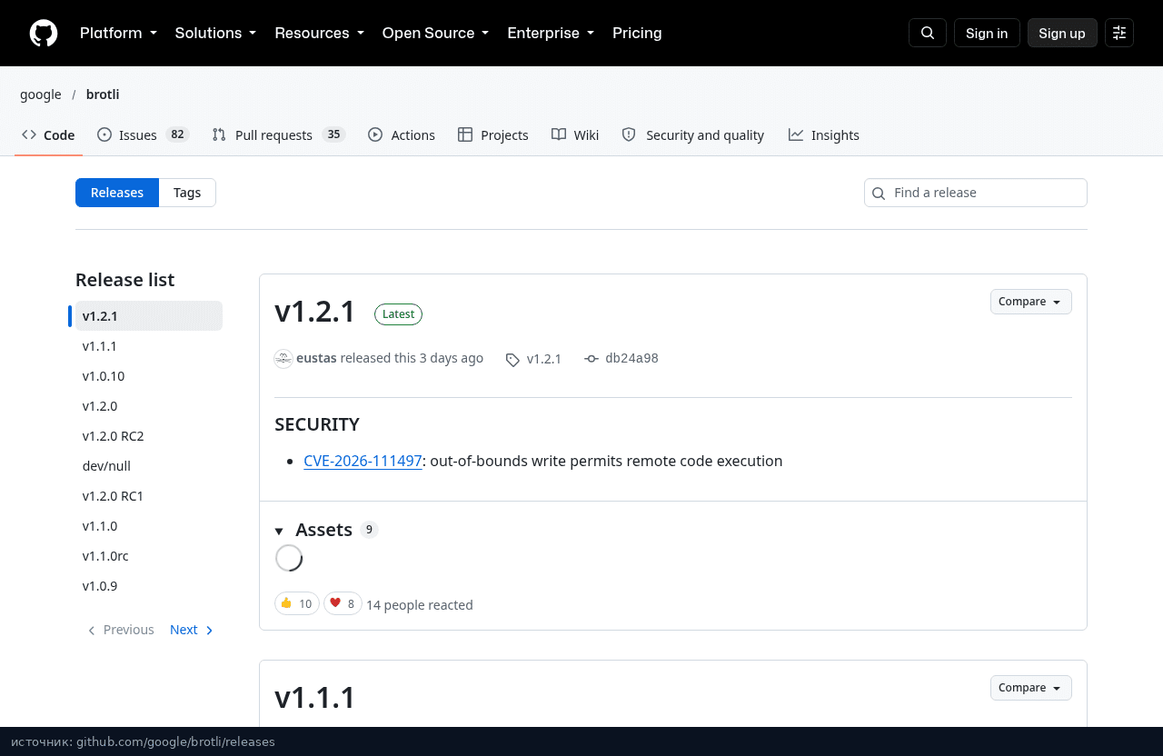1163x756 pixels.
Task: Select dev/null in the release list
Action: [149, 466]
